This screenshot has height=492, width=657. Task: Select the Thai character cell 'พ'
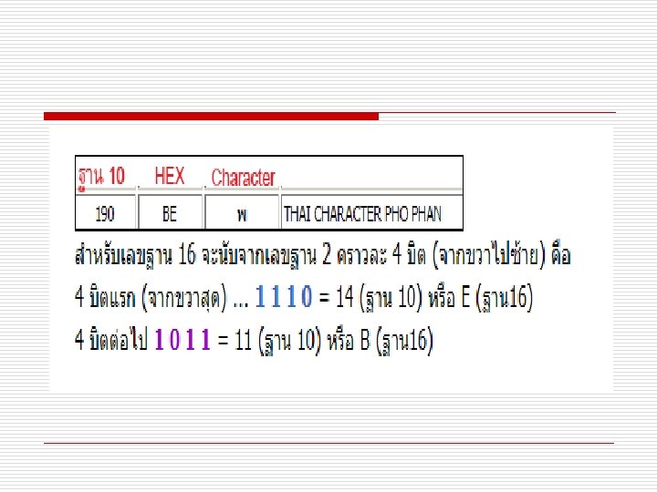(x=242, y=214)
